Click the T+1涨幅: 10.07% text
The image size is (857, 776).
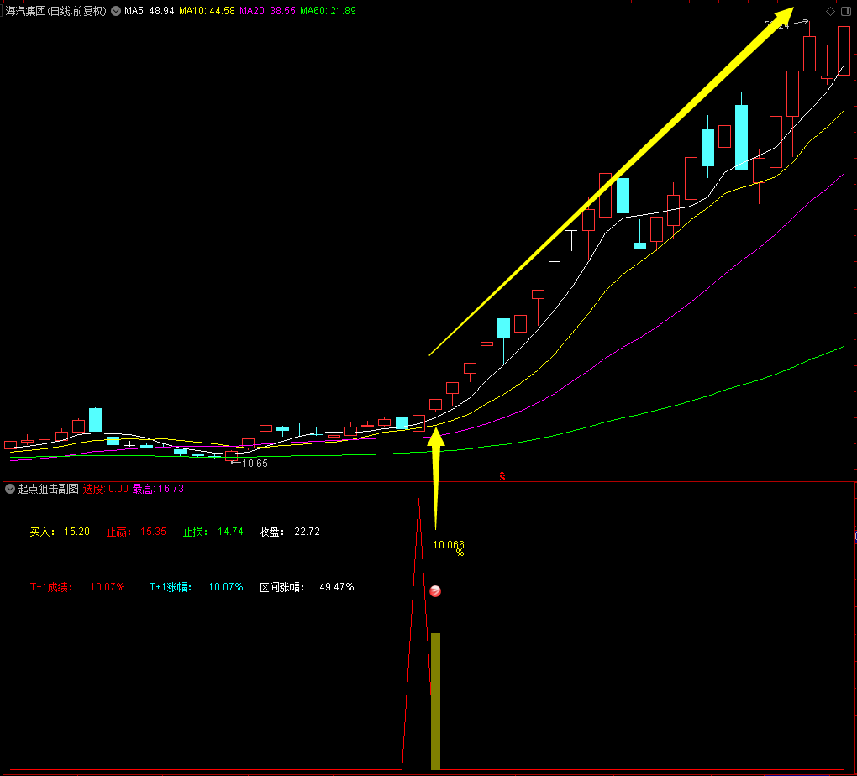pos(197,587)
